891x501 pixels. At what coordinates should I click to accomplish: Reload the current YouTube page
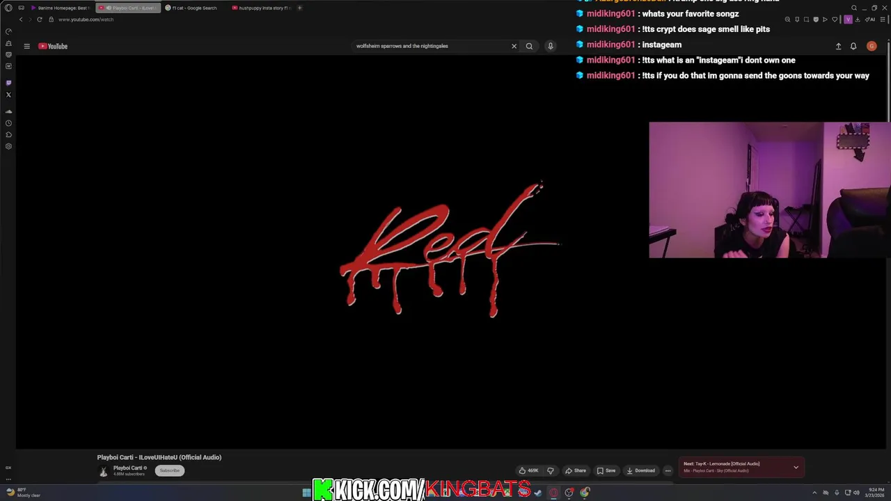click(x=39, y=19)
